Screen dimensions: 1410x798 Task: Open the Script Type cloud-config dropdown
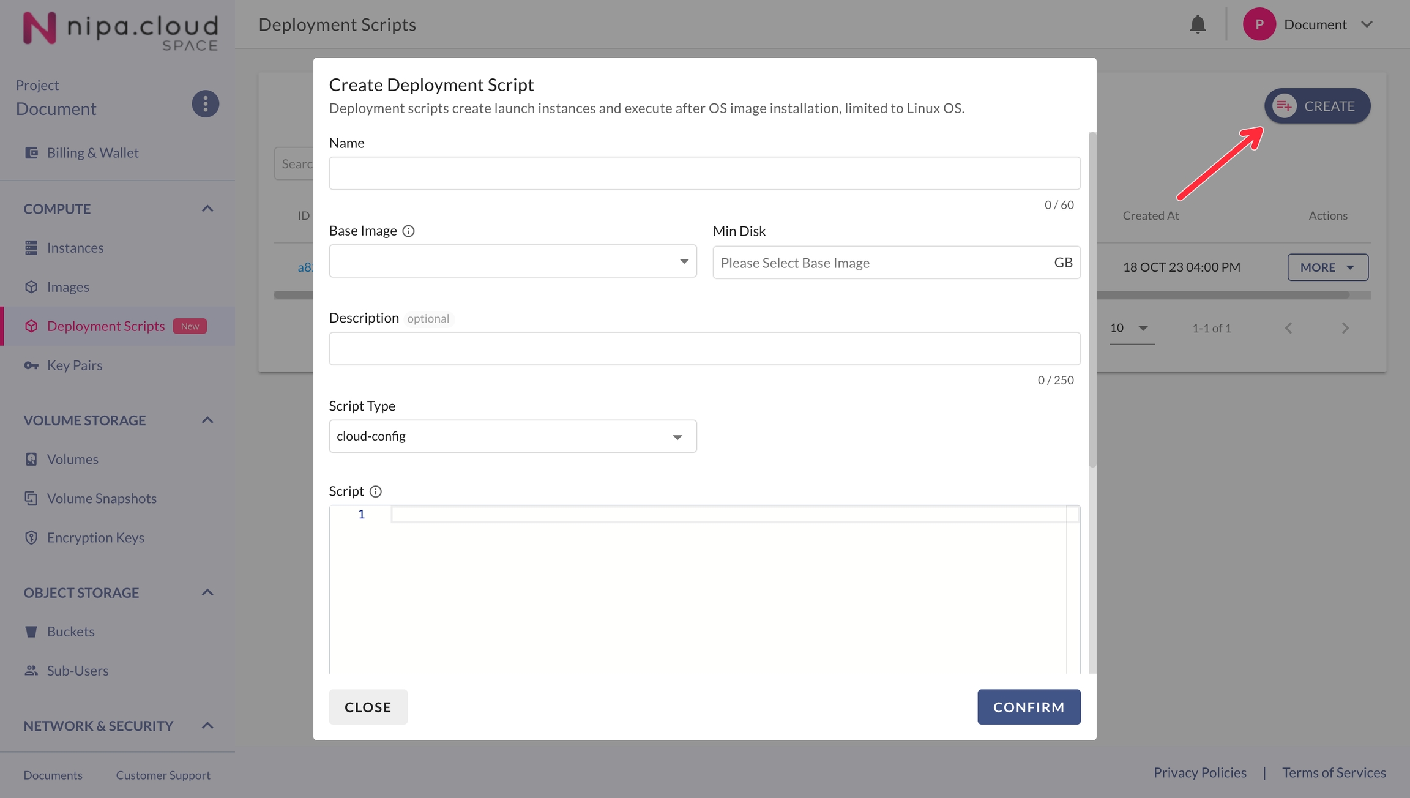512,436
